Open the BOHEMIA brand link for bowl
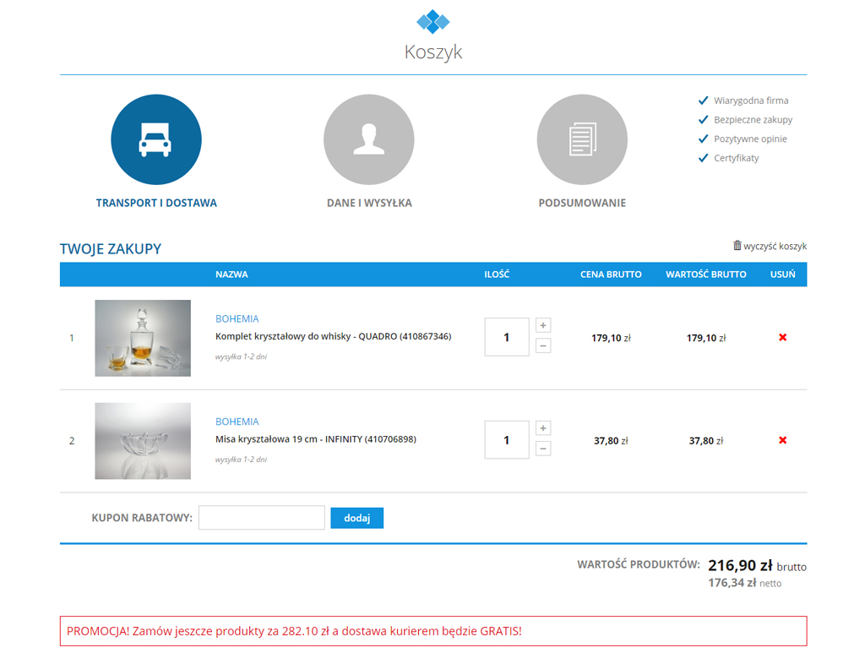This screenshot has width=865, height=653. 237,422
